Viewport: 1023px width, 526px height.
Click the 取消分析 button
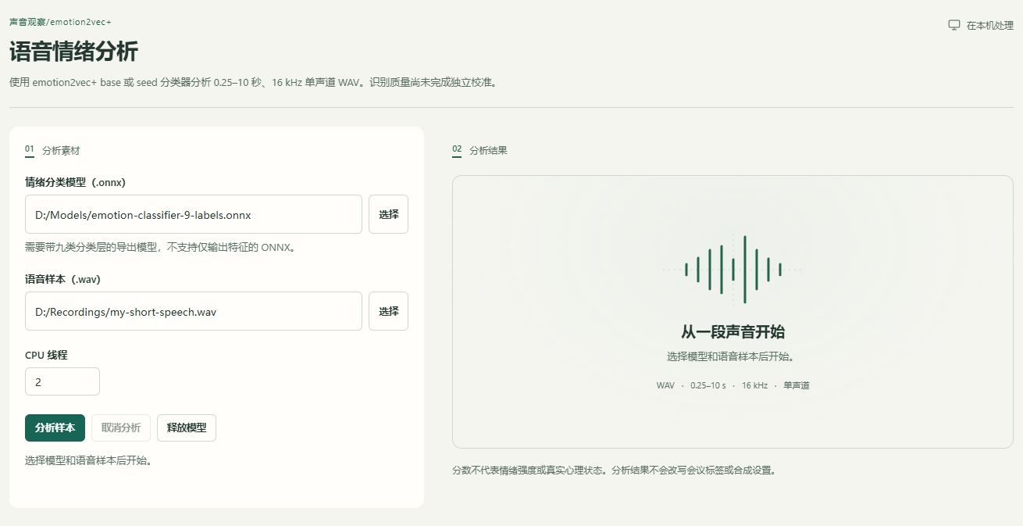121,428
